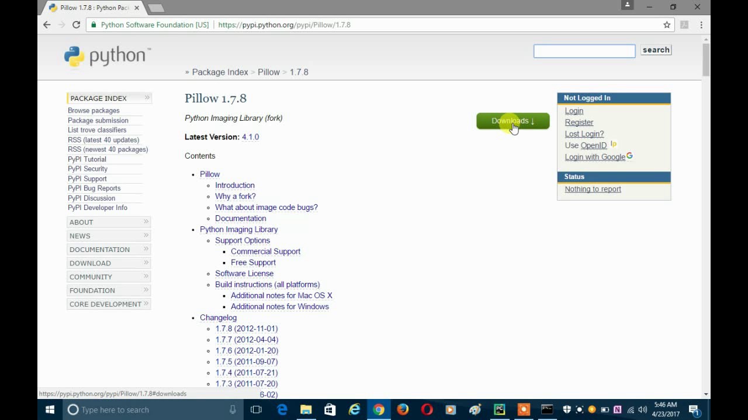Open Package Index breadcrumb link
748x420 pixels.
(x=220, y=72)
